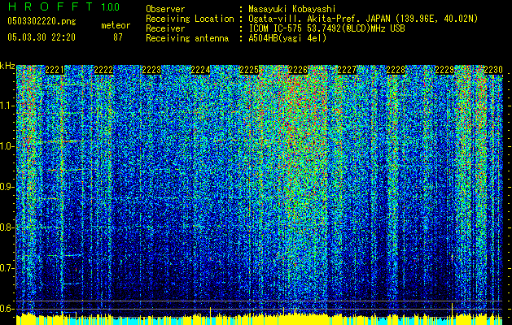Viewport: 512px width, 325px height.
Task: Click the 2229 time marker
Action: tap(444, 70)
